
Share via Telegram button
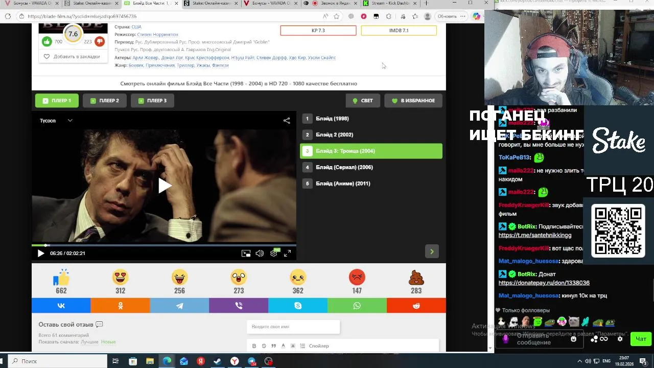click(x=179, y=306)
